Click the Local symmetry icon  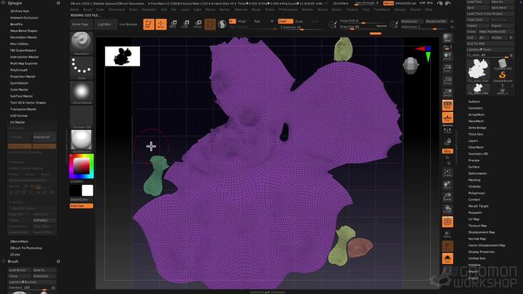click(447, 131)
